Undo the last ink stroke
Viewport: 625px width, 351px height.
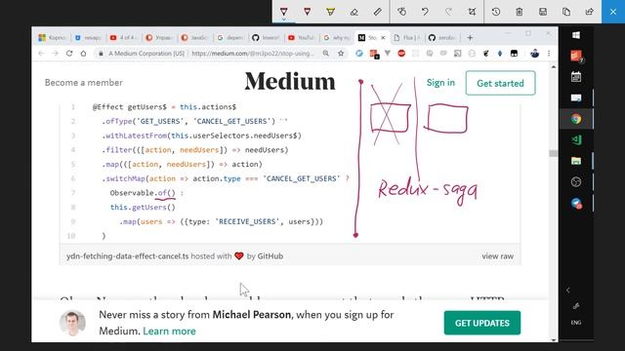tap(425, 12)
